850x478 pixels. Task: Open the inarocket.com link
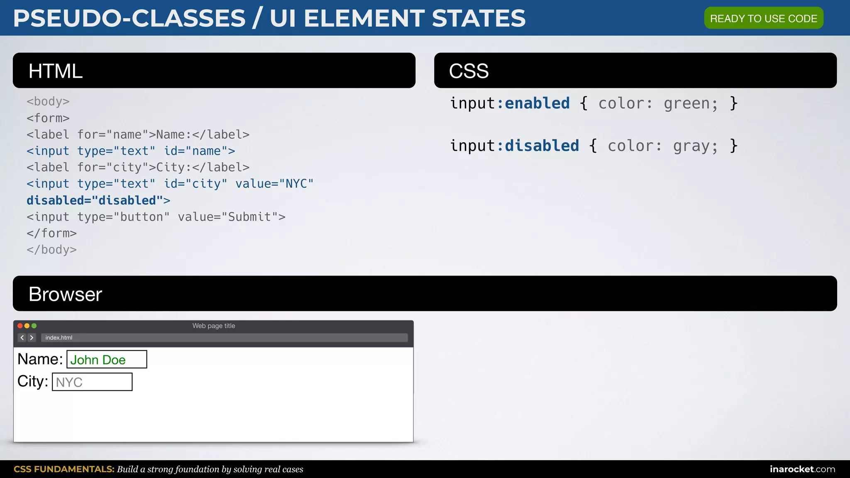coord(802,469)
